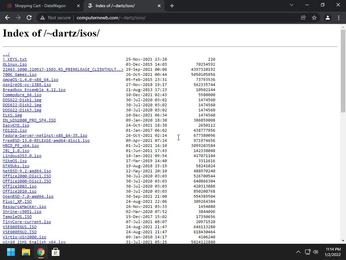Share this page via share icon
This screenshot has width=346, height=260.
[303, 18]
